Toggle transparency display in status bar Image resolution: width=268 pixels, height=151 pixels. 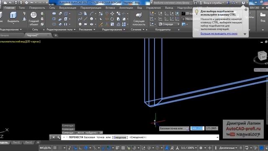click(123, 148)
